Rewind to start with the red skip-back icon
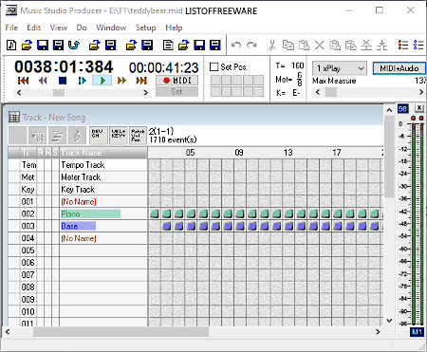 (24, 81)
